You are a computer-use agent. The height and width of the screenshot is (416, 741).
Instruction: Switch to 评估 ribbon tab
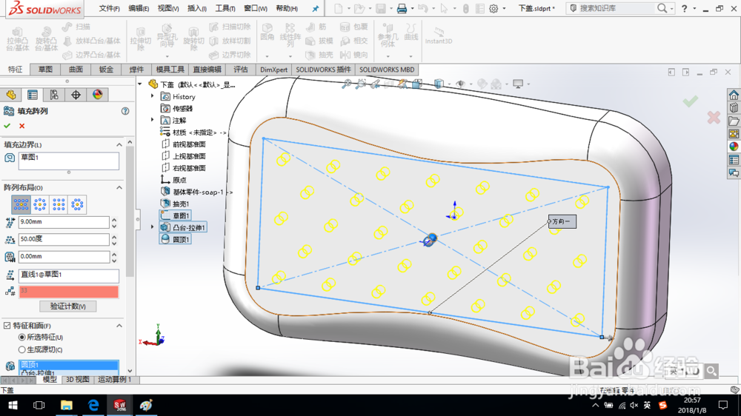coord(241,70)
